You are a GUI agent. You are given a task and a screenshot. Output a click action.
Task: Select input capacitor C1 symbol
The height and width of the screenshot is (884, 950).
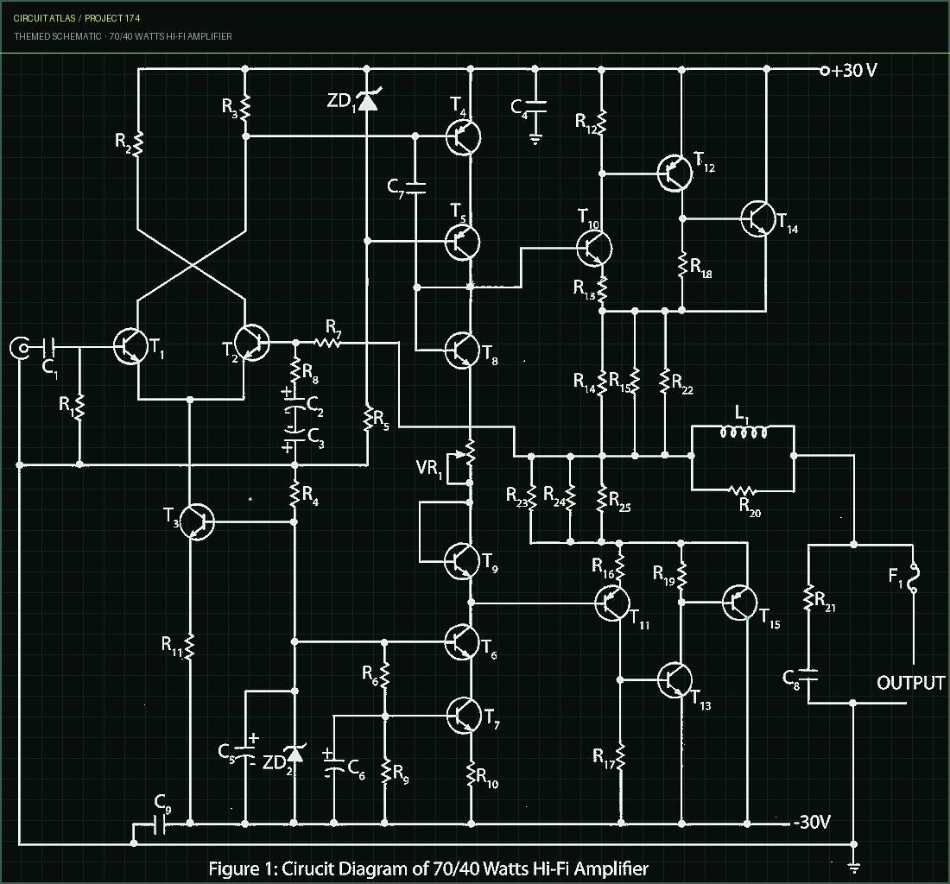click(x=50, y=347)
